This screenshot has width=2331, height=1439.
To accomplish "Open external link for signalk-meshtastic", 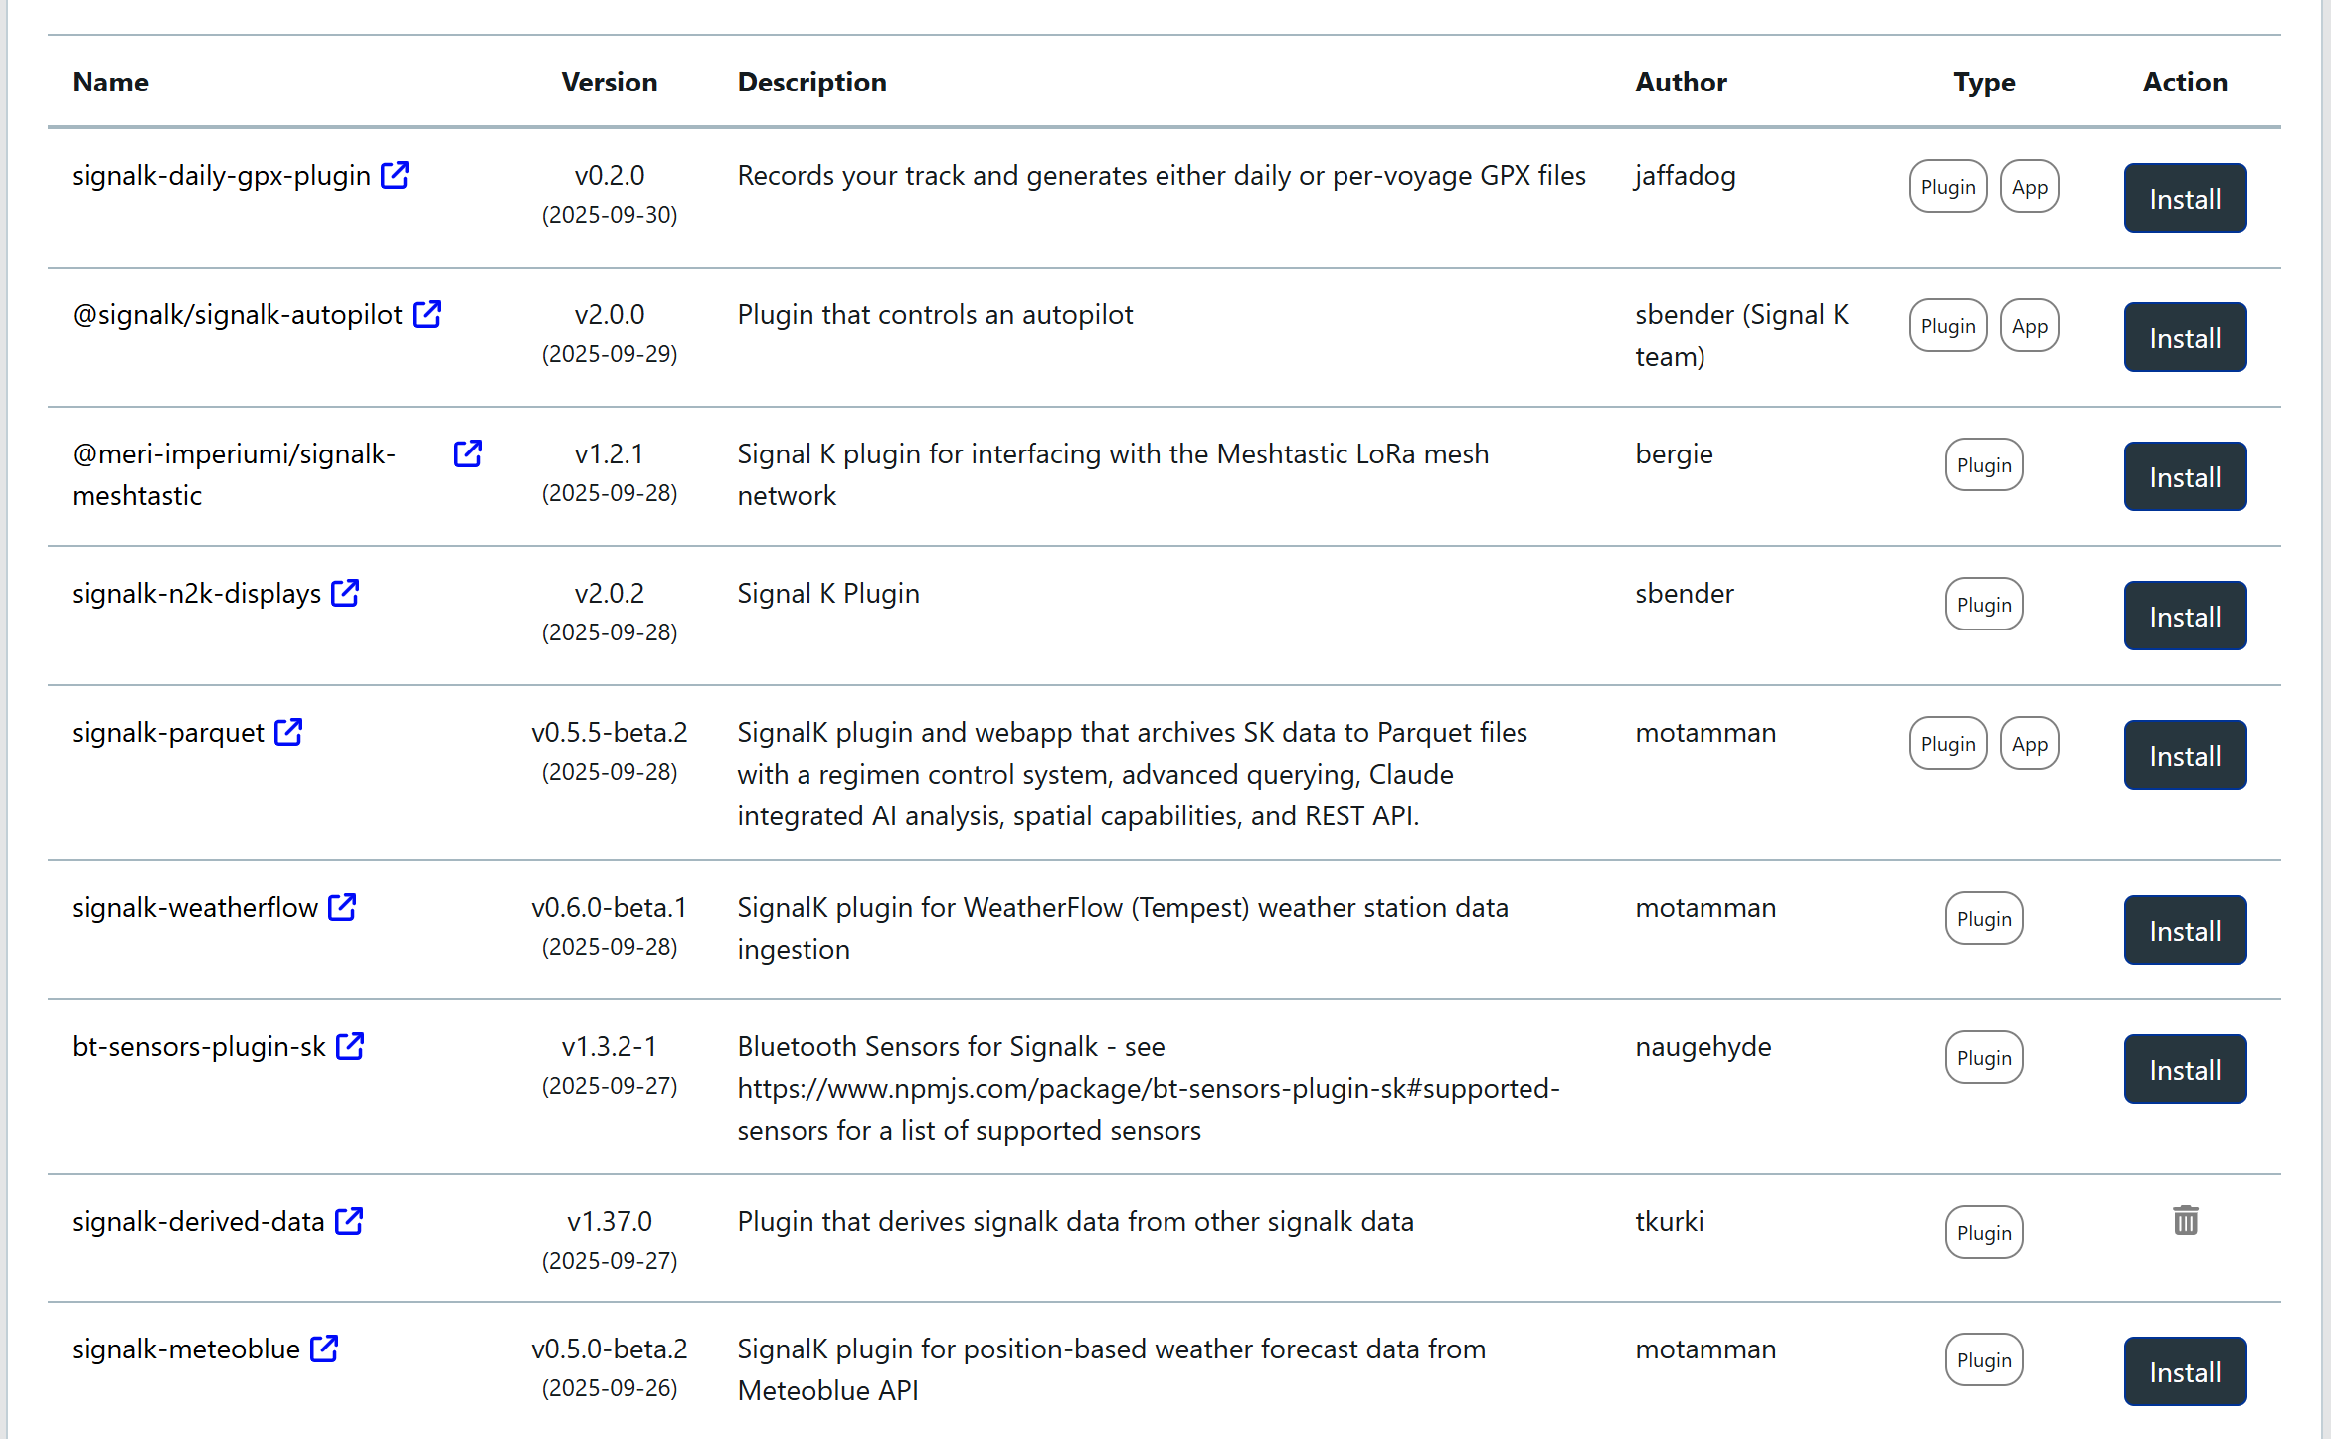I will (467, 453).
